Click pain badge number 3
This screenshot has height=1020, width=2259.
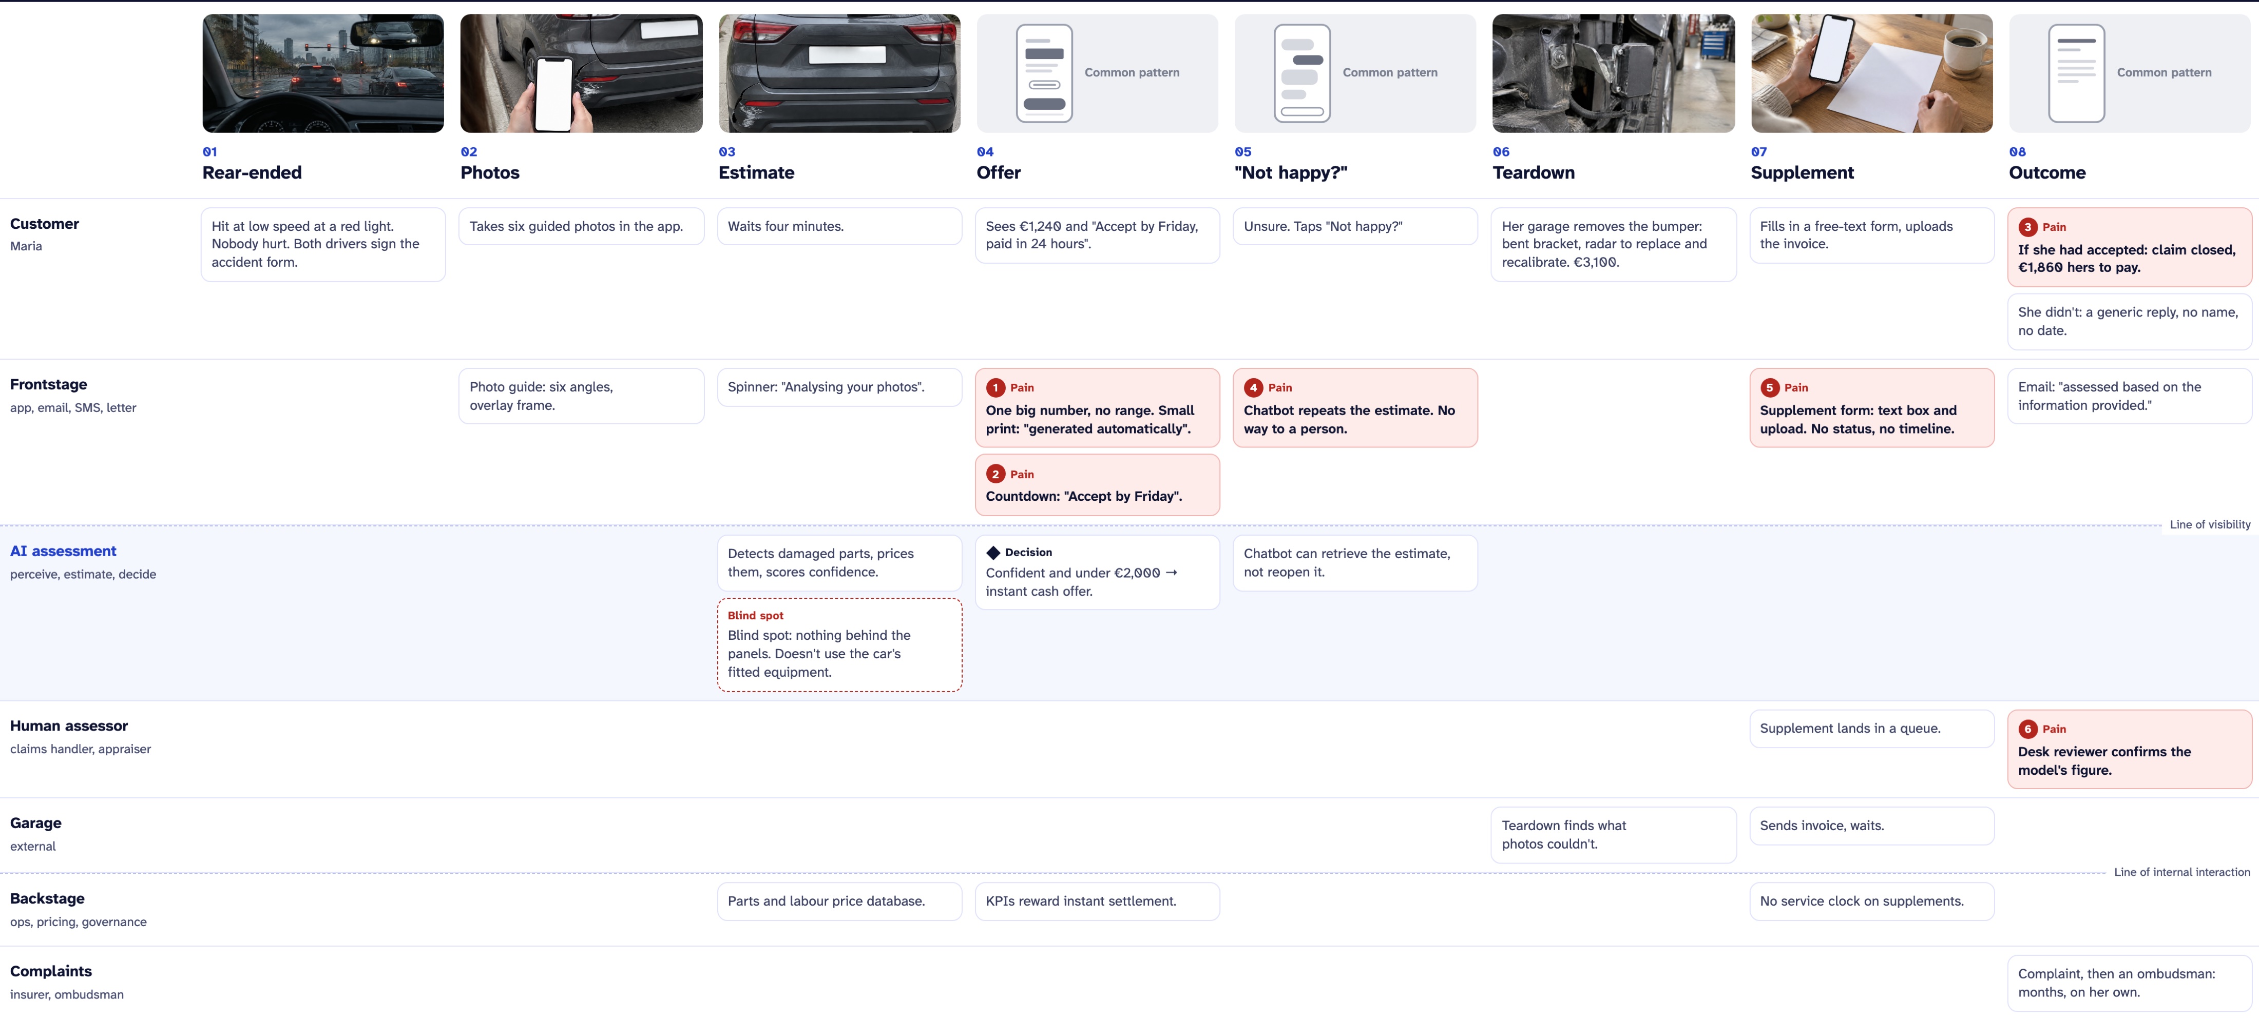(x=2027, y=227)
